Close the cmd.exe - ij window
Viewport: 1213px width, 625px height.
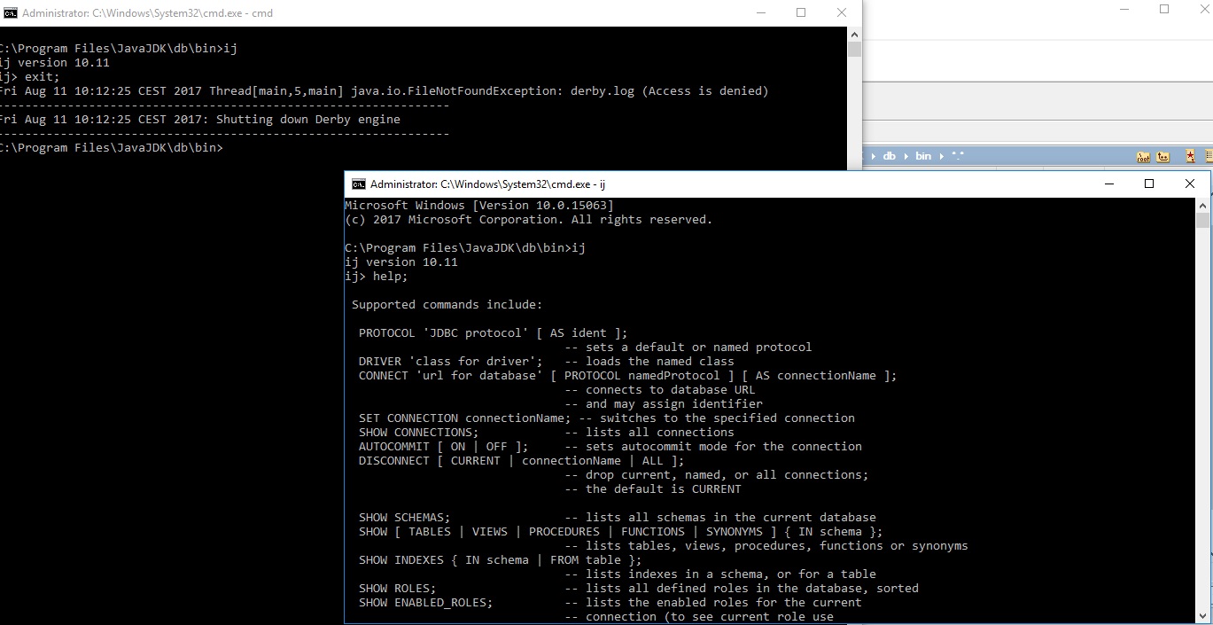1190,184
